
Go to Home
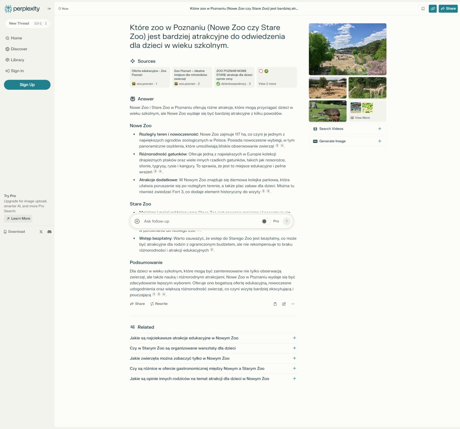(x=14, y=38)
